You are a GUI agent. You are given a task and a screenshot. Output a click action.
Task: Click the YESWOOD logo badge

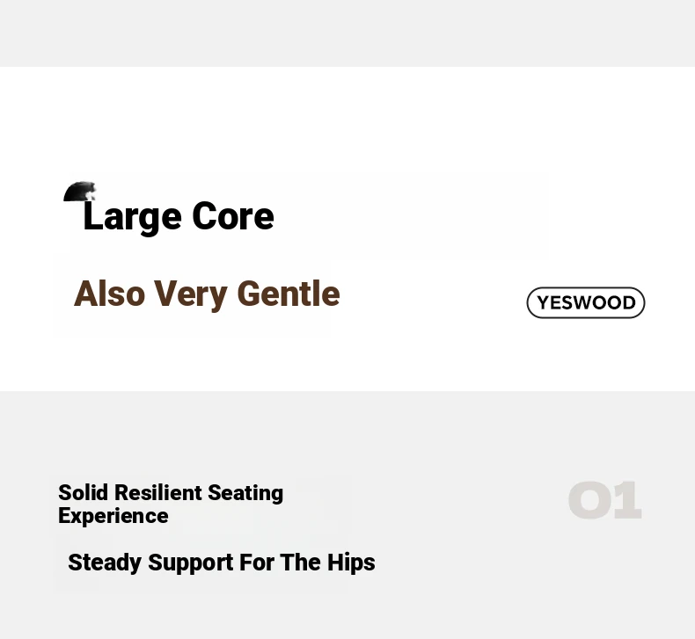pos(586,302)
